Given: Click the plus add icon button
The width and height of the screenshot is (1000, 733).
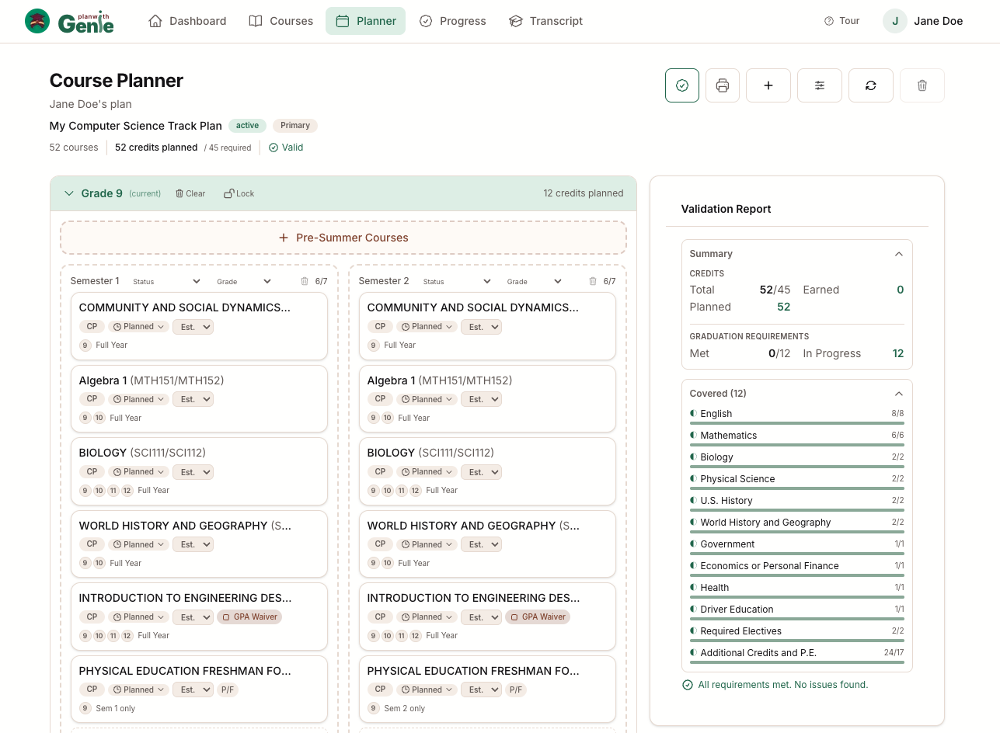Looking at the screenshot, I should pyautogui.click(x=768, y=85).
